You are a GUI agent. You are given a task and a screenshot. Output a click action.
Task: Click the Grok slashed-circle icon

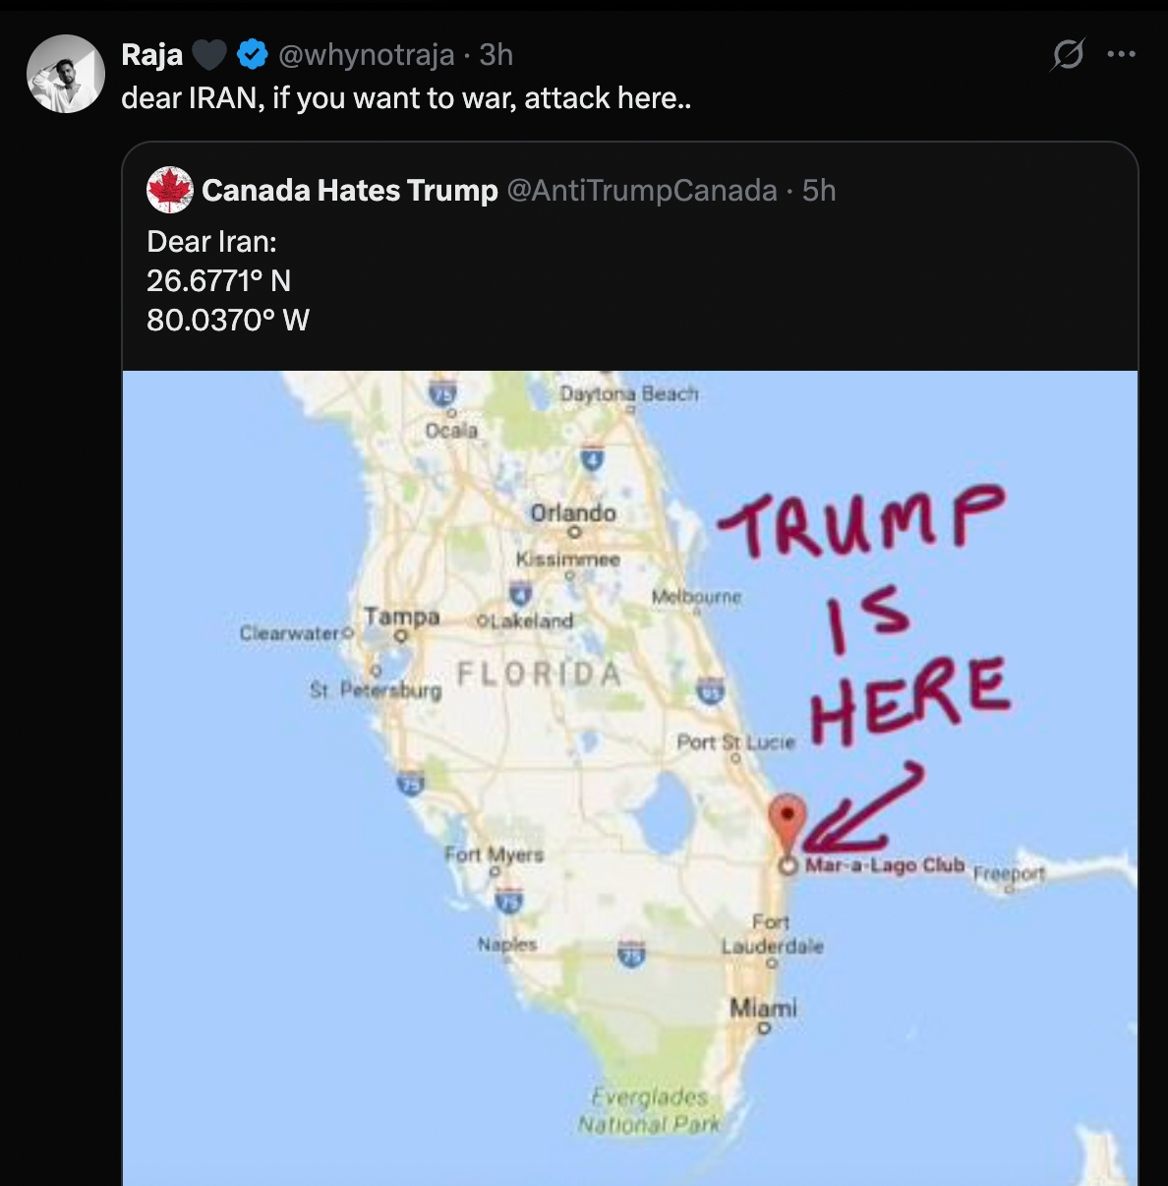pos(1067,54)
